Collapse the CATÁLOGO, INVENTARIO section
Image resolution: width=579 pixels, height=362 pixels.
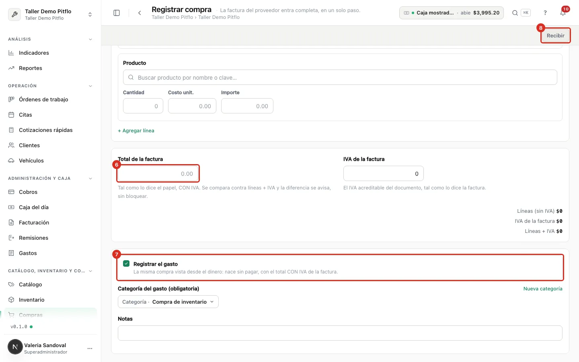pos(90,271)
